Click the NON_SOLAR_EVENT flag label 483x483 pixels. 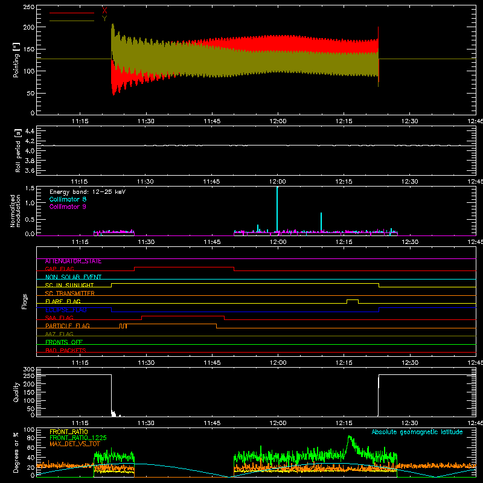click(73, 277)
